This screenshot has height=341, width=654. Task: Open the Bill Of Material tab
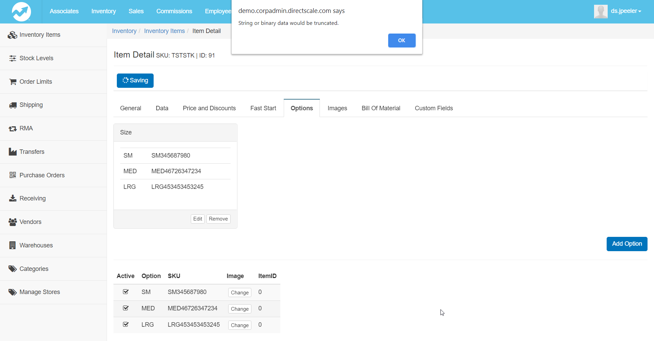[x=380, y=108]
